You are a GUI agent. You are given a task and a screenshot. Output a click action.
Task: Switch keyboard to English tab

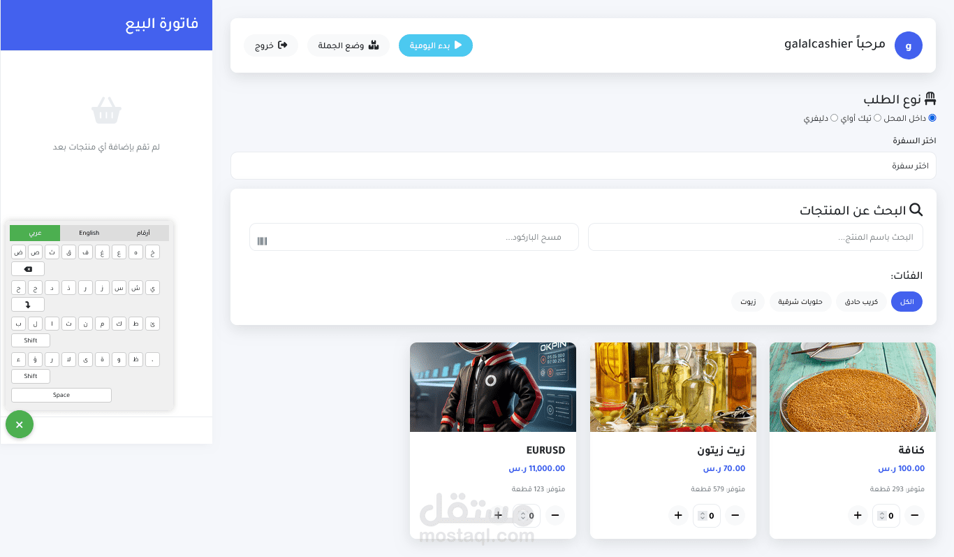[x=89, y=233]
